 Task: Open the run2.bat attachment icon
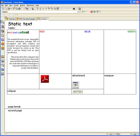[76, 85]
